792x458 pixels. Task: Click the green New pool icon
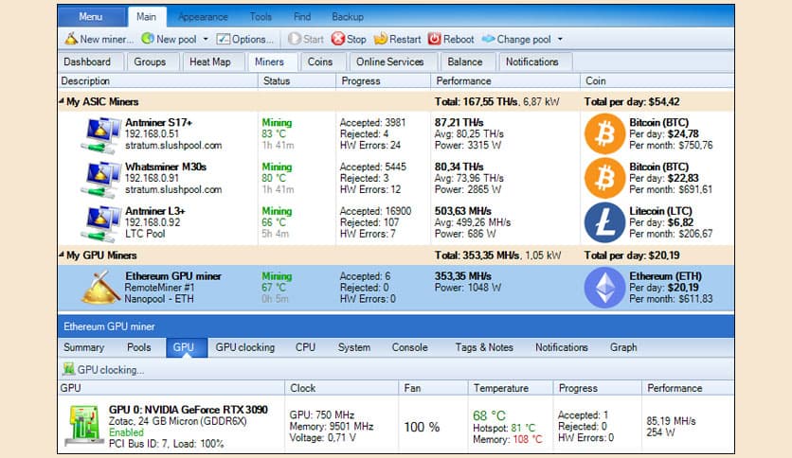(x=148, y=39)
